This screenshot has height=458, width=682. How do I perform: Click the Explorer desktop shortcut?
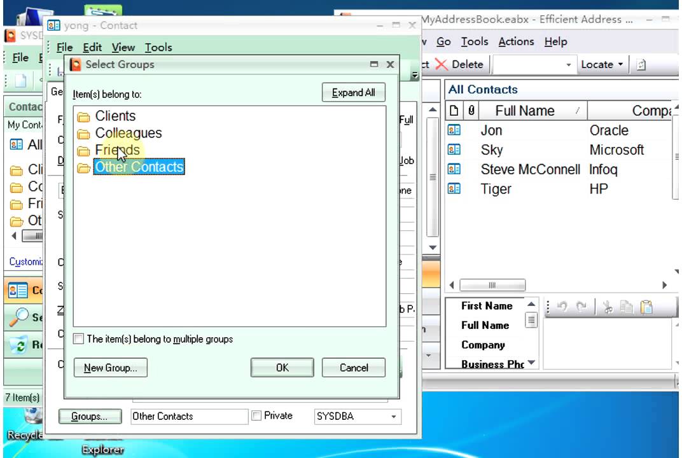[x=102, y=449]
